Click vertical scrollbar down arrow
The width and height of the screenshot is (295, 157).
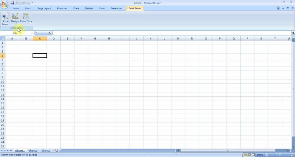[293, 147]
